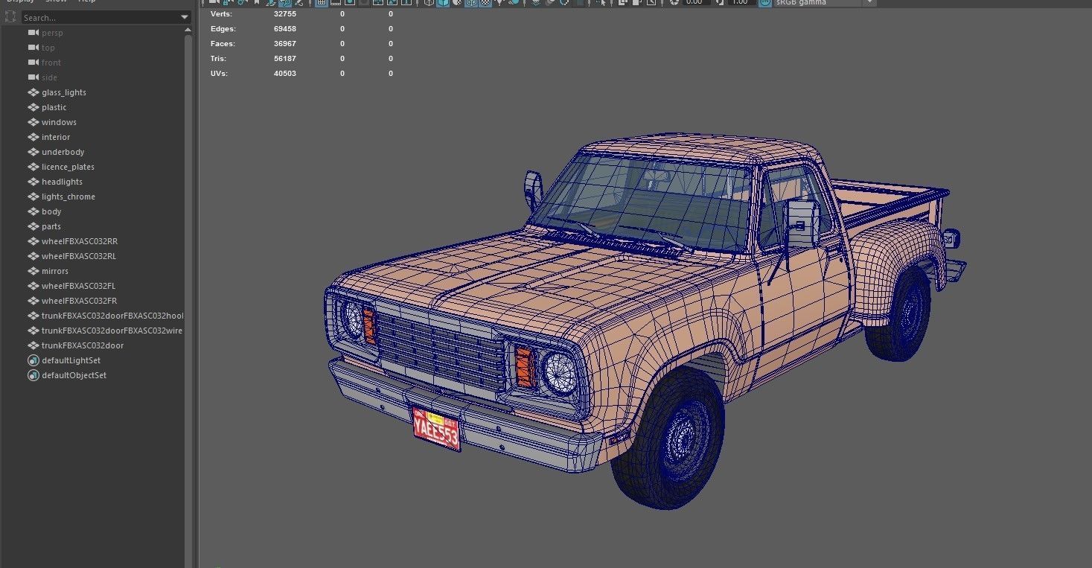1092x568 pixels.
Task: Click the licence_plates node icon
Action: click(33, 167)
